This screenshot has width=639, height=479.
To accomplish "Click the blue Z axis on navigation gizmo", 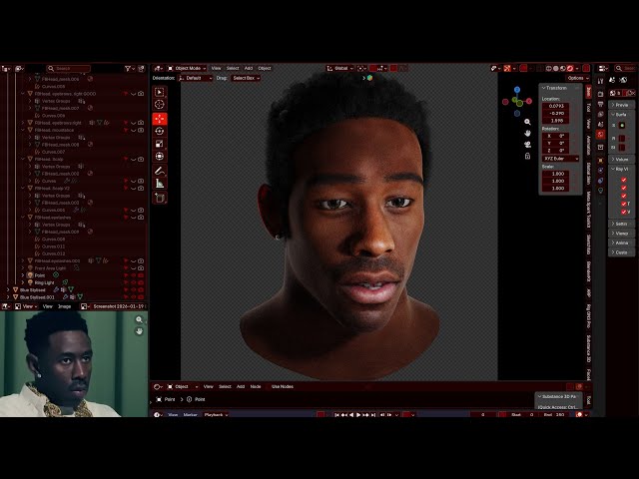I will tap(517, 90).
